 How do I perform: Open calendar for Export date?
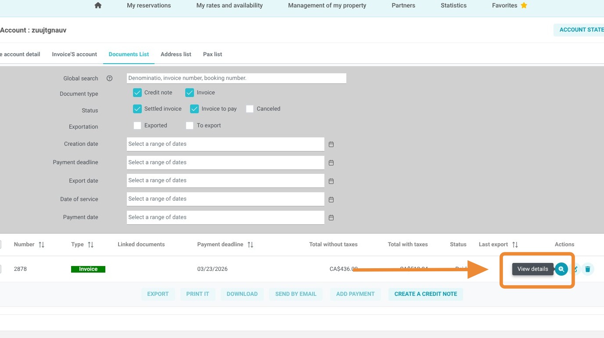click(x=331, y=181)
